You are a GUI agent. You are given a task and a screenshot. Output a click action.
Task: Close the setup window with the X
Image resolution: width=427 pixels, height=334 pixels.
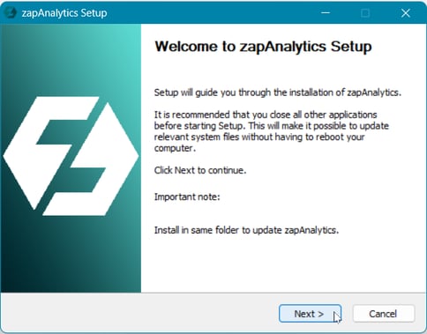(406, 13)
